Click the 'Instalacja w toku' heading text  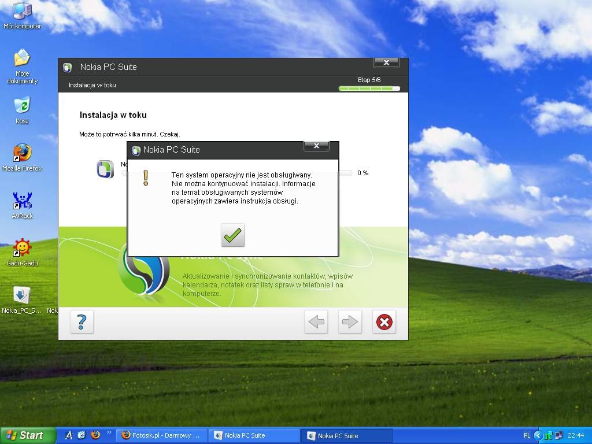point(113,115)
